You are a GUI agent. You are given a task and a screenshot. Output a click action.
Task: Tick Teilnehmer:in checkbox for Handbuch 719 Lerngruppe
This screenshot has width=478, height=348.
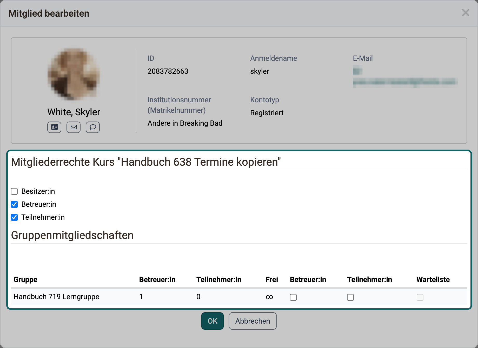[x=350, y=297]
